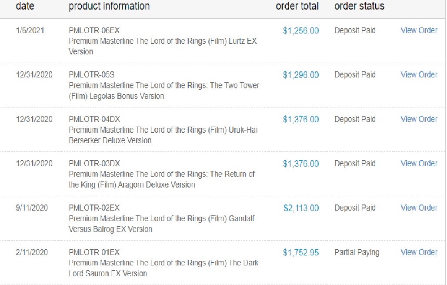Viewport: 447px width, 285px height.
Task: Click the $1,376.00 total for PMLOTR-03DX
Action: (x=301, y=164)
